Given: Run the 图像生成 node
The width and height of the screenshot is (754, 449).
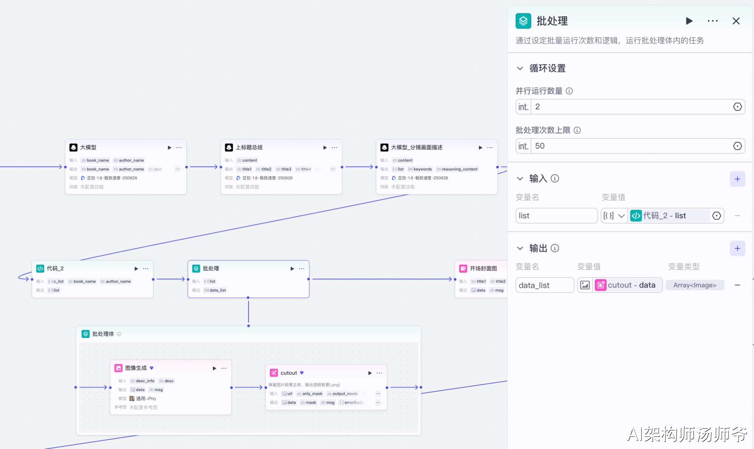Looking at the screenshot, I should [214, 368].
